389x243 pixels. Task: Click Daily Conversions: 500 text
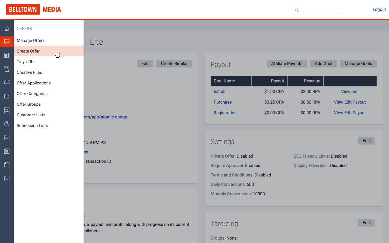pos(232,184)
